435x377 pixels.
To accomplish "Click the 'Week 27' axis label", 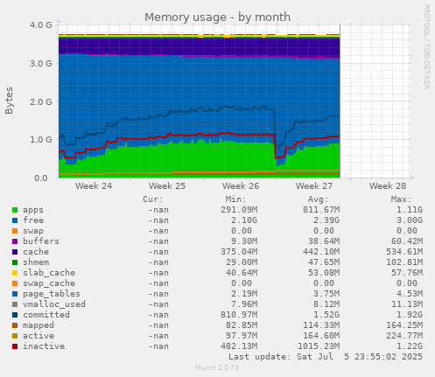I will [314, 186].
